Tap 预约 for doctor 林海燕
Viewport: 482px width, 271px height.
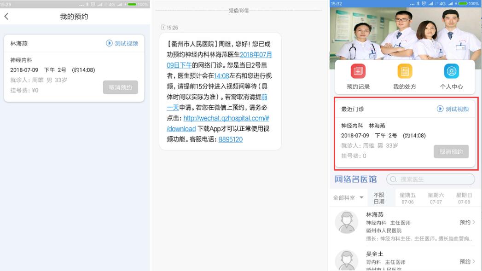point(467,222)
